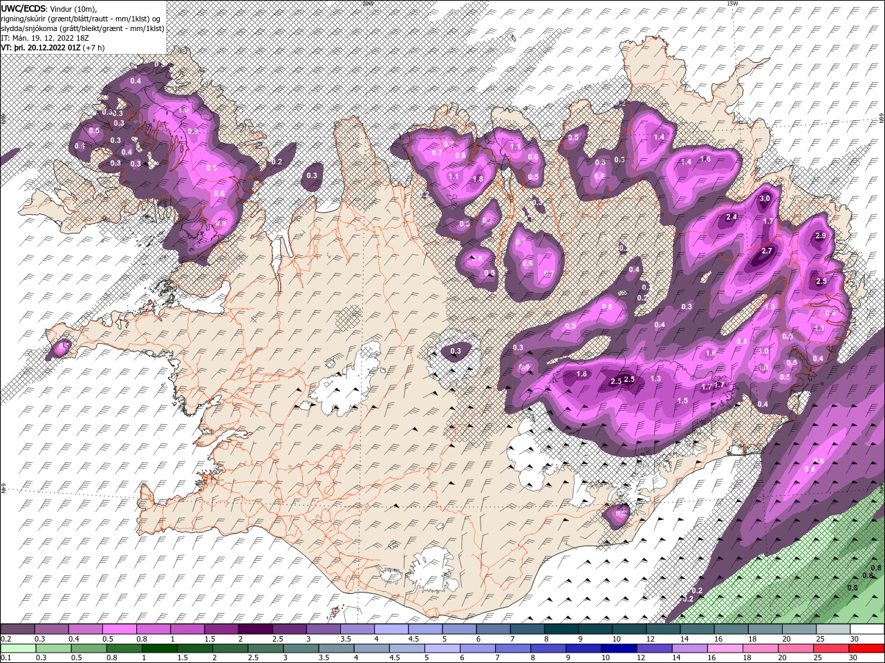
Task: Click the "3.0" snowfall value on the map
Action: (x=765, y=198)
